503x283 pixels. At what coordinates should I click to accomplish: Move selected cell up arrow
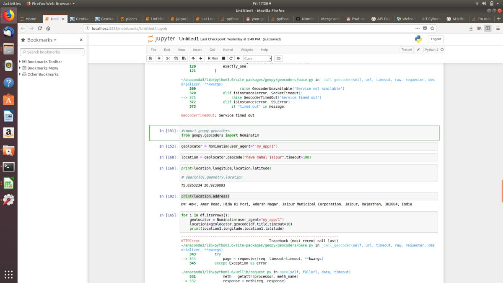click(x=193, y=58)
